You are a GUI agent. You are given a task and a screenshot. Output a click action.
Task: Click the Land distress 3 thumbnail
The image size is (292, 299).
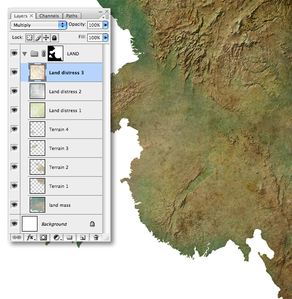coord(37,72)
